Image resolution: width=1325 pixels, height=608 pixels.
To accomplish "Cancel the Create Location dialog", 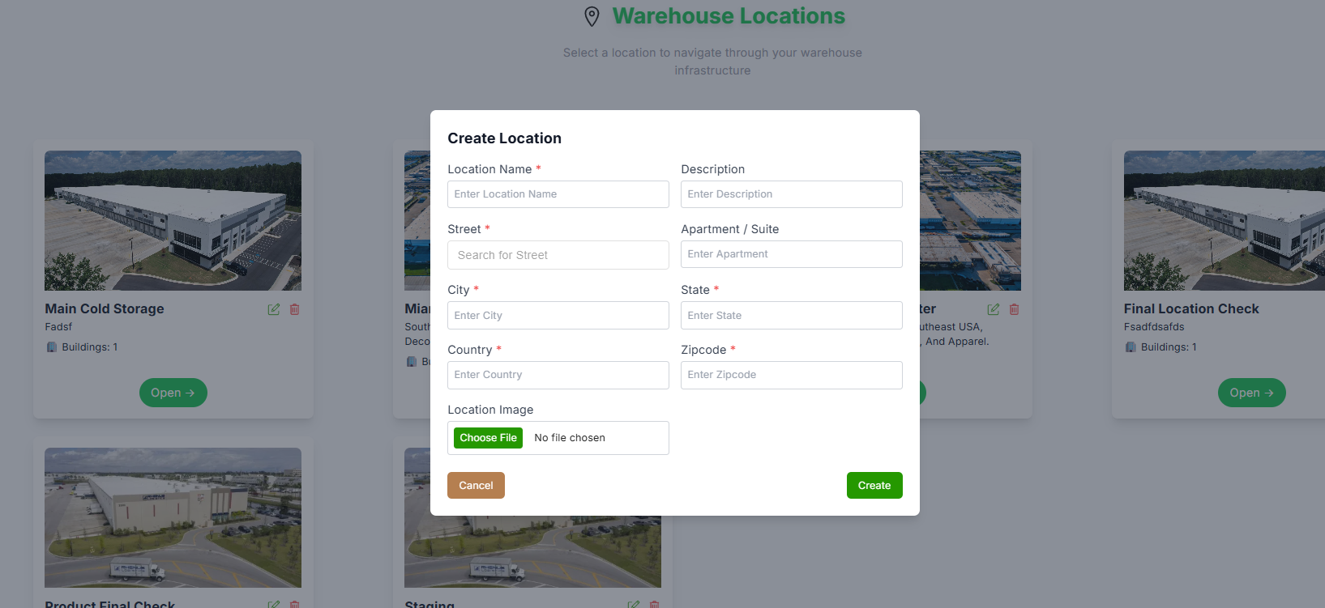I will 476,486.
